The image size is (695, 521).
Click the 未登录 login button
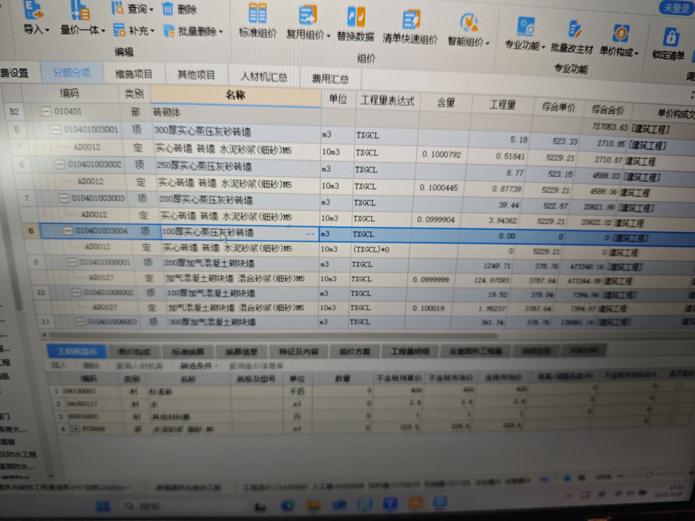pos(676,8)
